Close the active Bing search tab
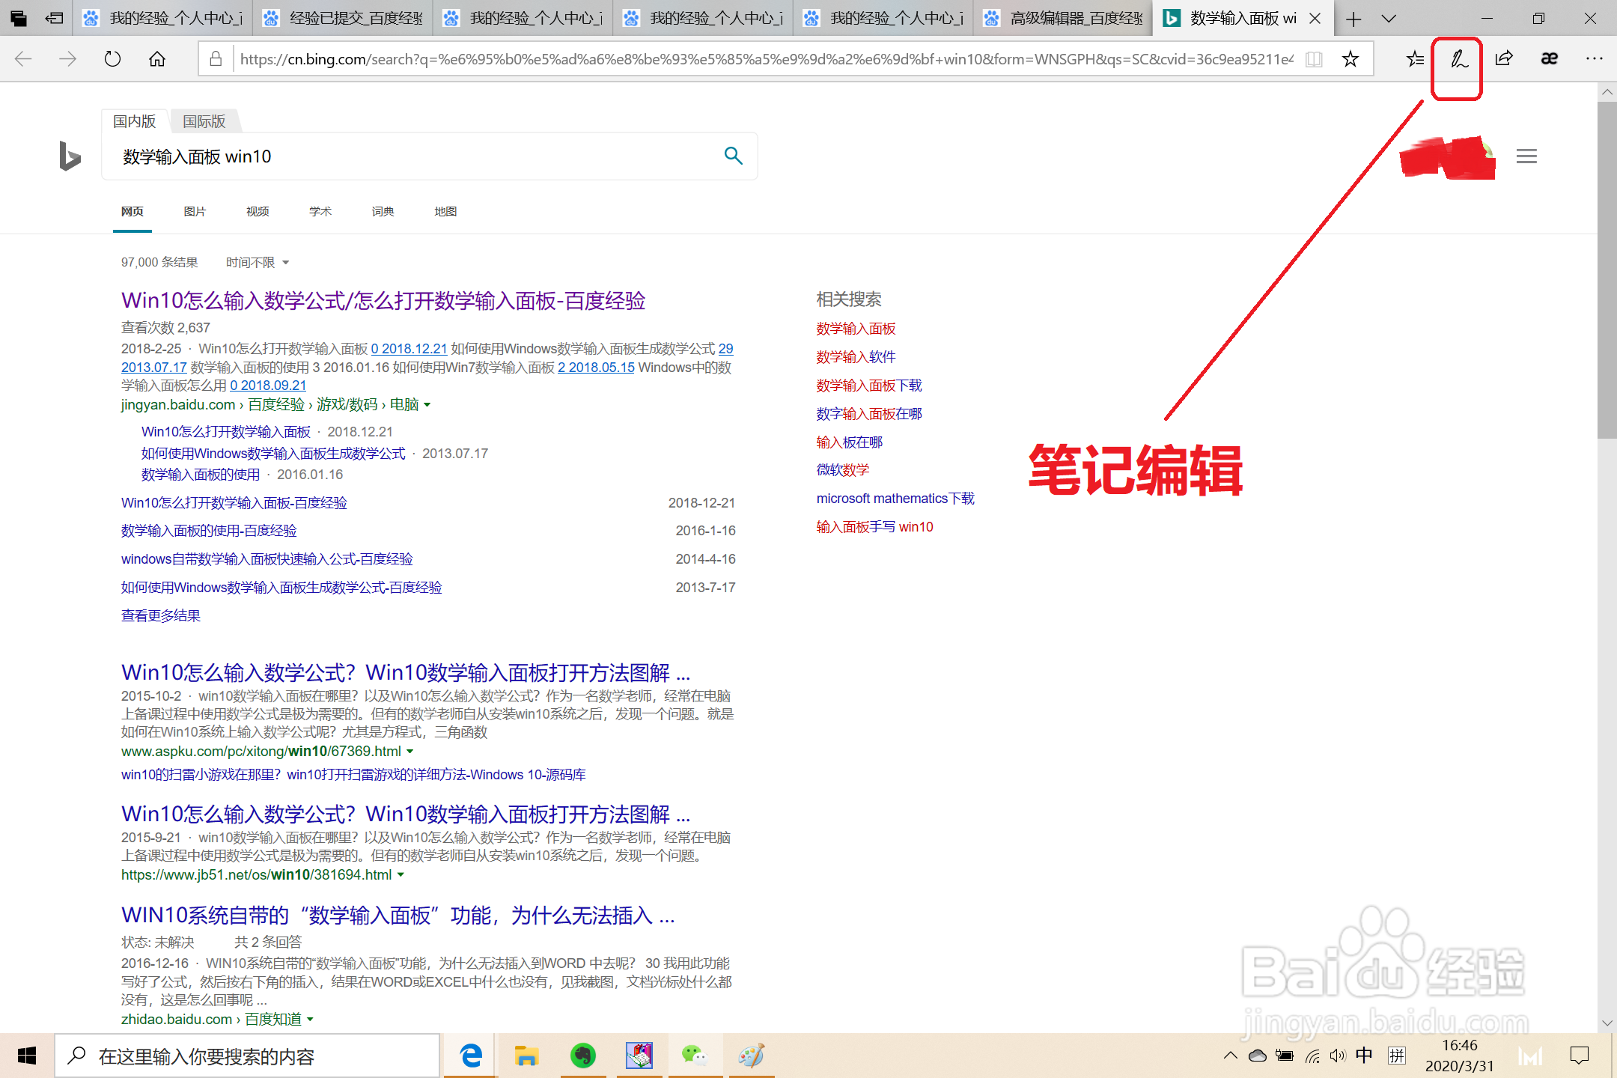The image size is (1617, 1078). click(1315, 19)
